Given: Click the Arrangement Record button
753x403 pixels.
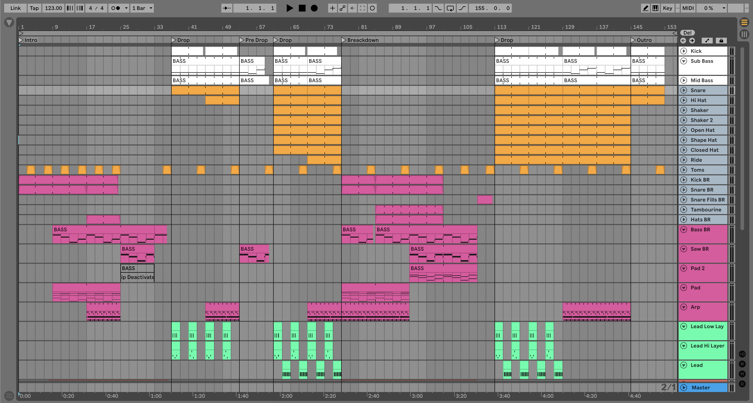Looking at the screenshot, I should pyautogui.click(x=314, y=8).
